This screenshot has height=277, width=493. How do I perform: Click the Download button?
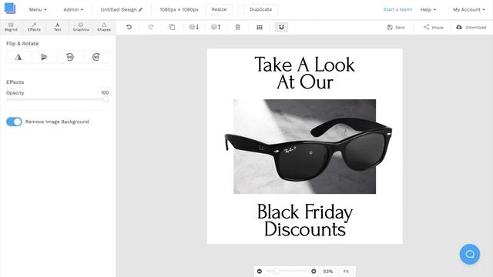point(471,28)
